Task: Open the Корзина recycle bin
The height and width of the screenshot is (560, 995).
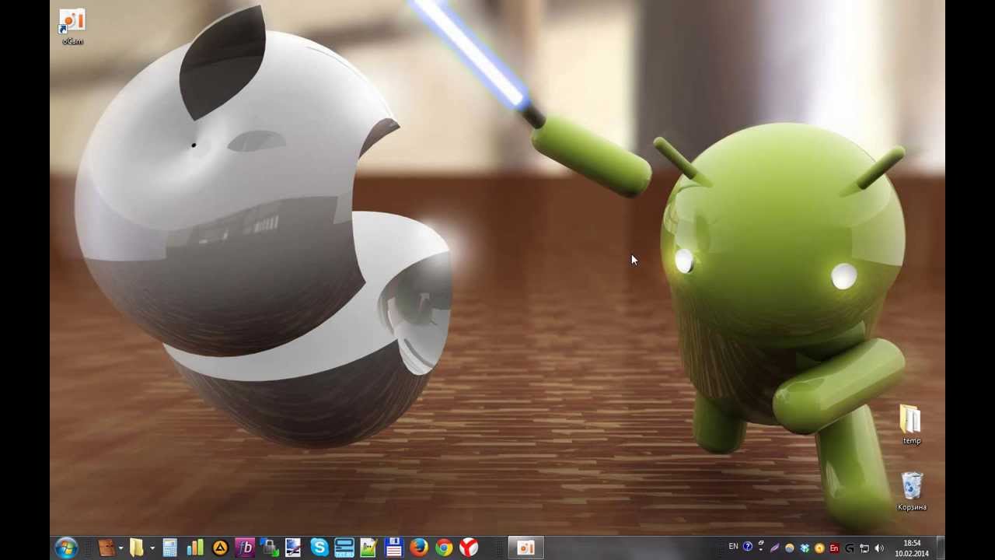Action: pyautogui.click(x=912, y=491)
